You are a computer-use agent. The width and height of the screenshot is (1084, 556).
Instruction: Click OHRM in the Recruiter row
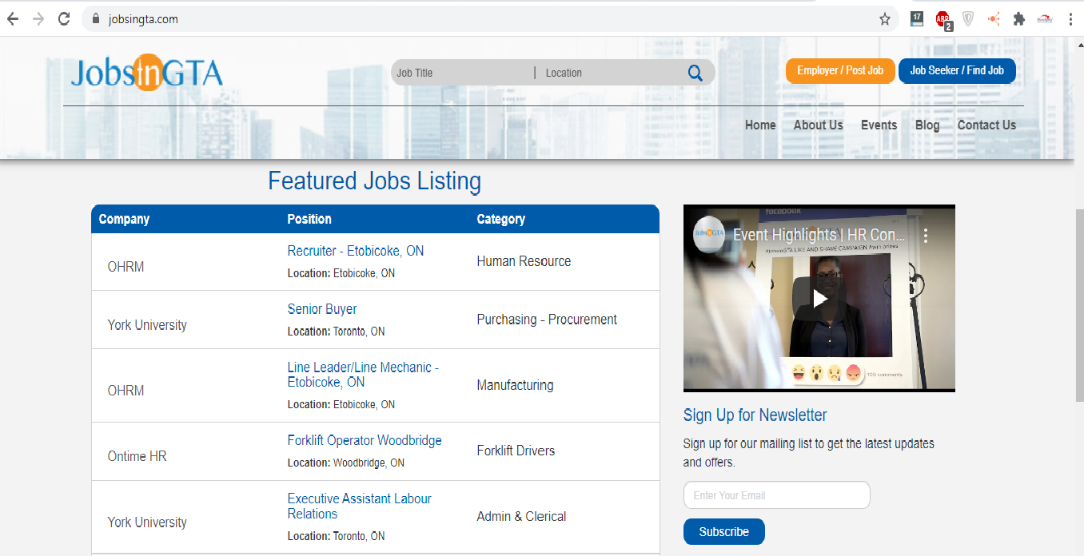126,267
